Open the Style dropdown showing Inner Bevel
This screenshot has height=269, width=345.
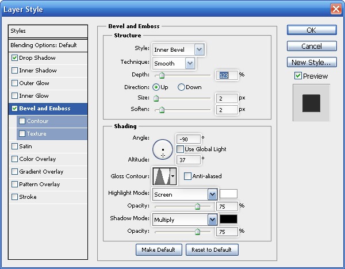178,49
